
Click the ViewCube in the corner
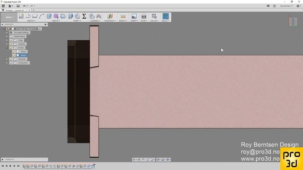pyautogui.click(x=293, y=21)
